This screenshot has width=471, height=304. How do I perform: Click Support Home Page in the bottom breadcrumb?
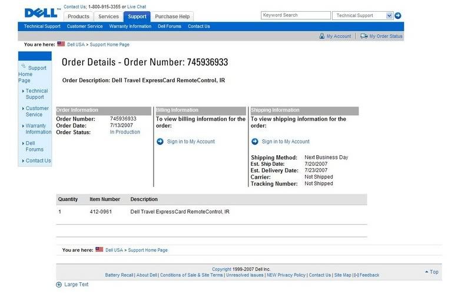pyautogui.click(x=148, y=250)
